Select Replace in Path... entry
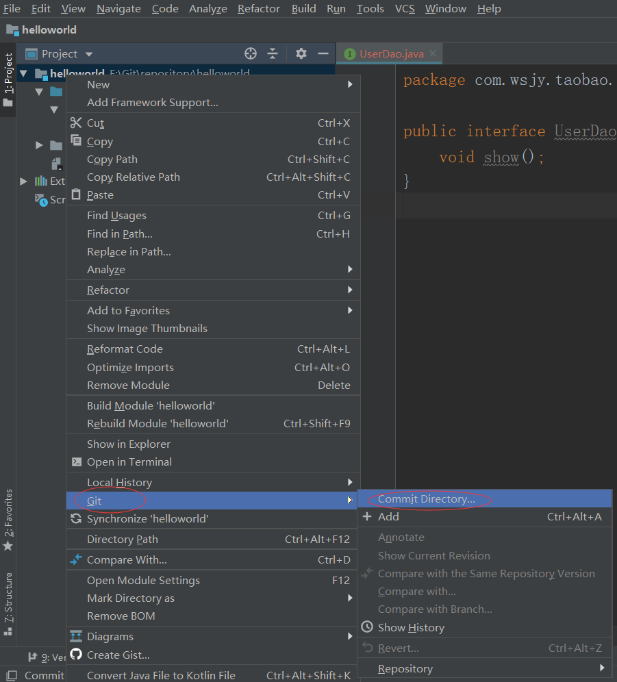The height and width of the screenshot is (682, 617). (213, 251)
